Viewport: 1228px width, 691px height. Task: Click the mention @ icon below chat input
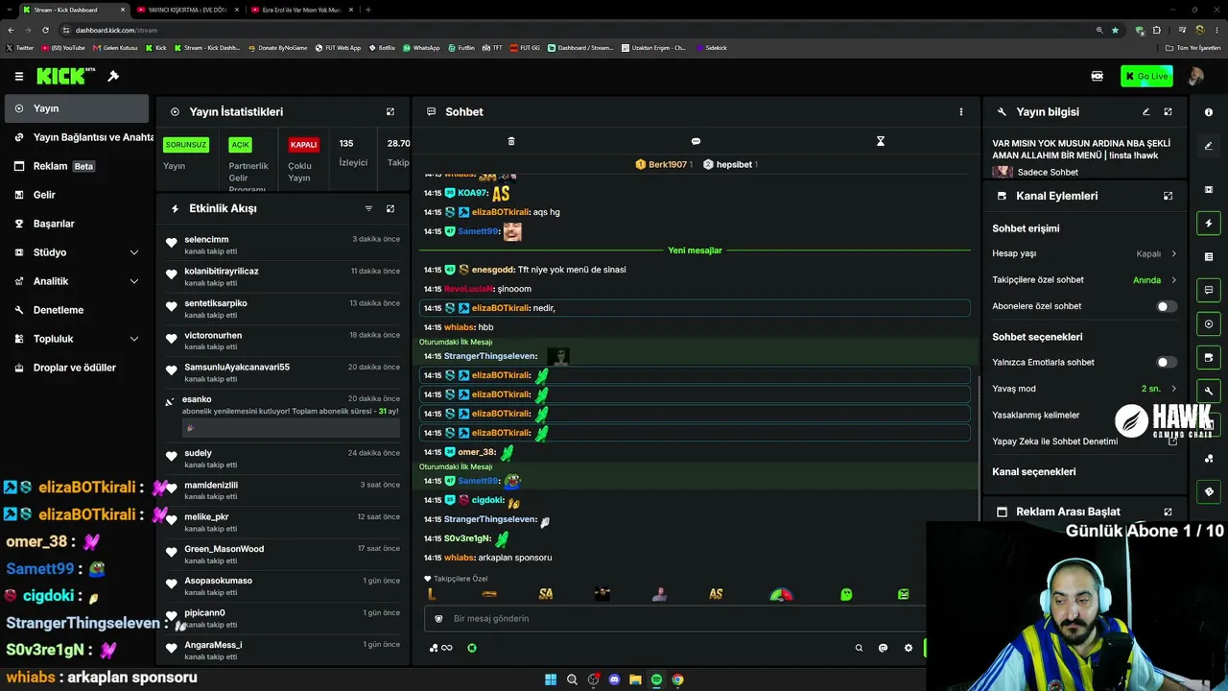coord(884,648)
